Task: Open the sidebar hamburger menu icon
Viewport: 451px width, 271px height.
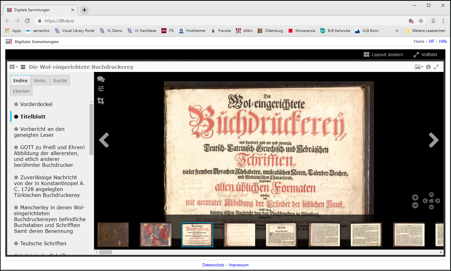Action: 23,67
